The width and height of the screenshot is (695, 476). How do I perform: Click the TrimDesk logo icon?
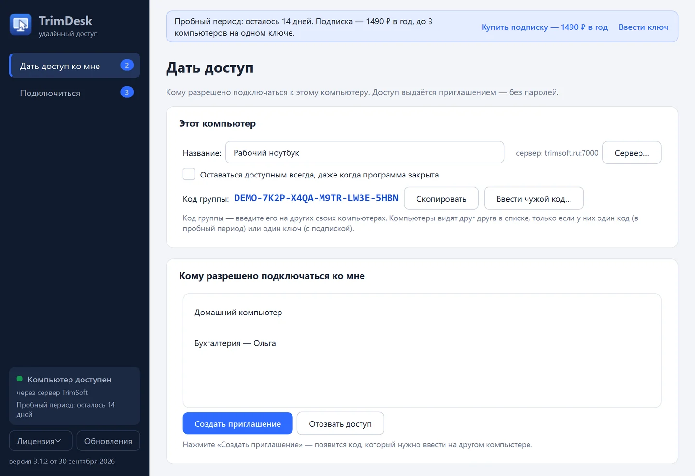tap(21, 25)
